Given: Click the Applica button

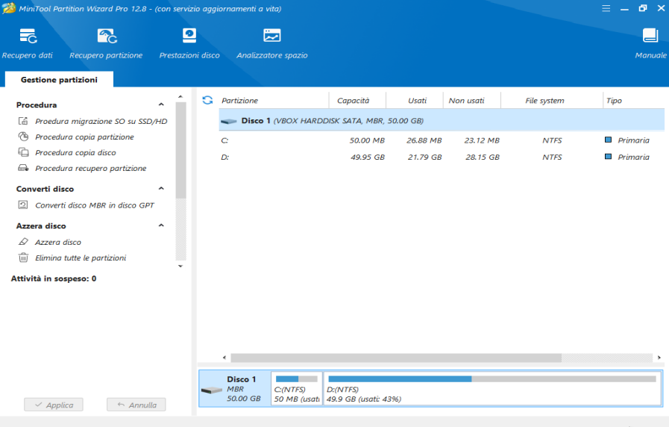Looking at the screenshot, I should pyautogui.click(x=54, y=405).
